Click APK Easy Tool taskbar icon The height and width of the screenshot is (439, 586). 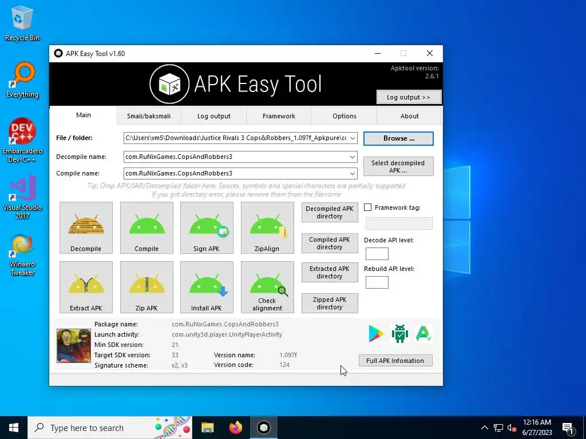264,428
